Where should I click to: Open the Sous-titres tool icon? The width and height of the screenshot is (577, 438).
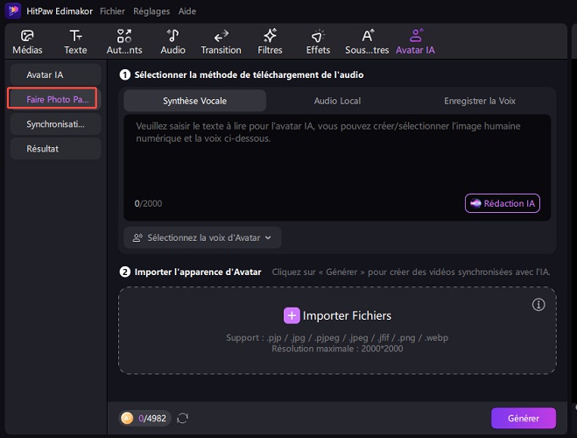pos(366,36)
